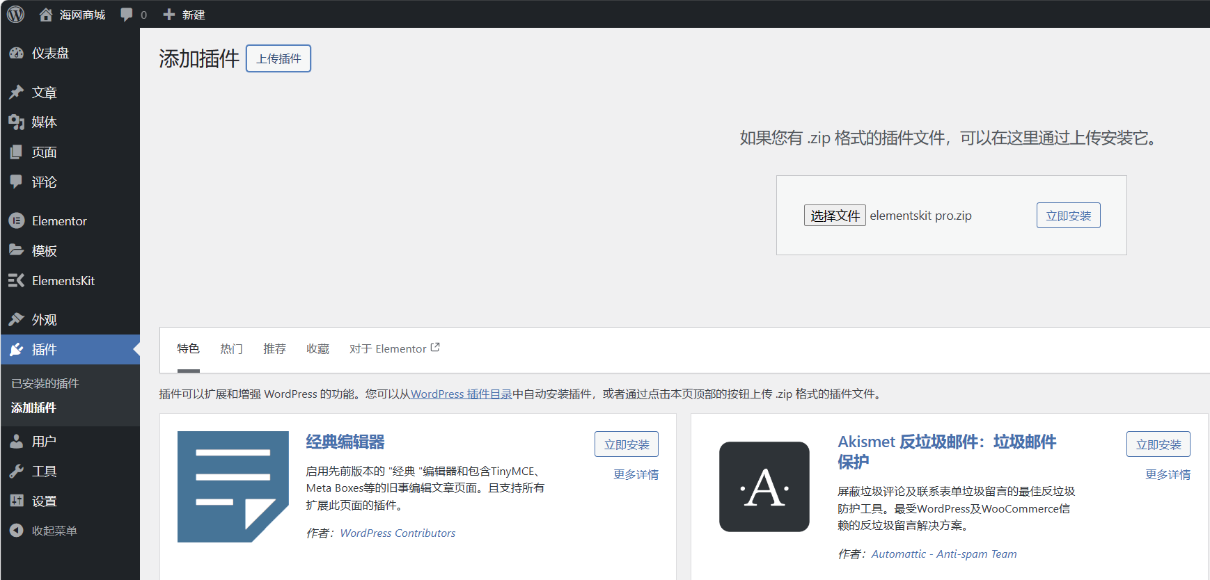Open the 评论 menu item in sidebar
The image size is (1210, 580).
[70, 182]
